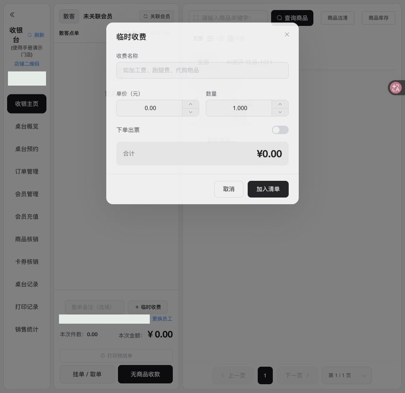This screenshot has width=405, height=393.
Task: Close the 临时收费 dialog
Action: point(287,35)
